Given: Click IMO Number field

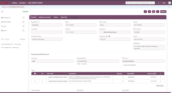Looking at the screenshot, I should pos(149,32).
